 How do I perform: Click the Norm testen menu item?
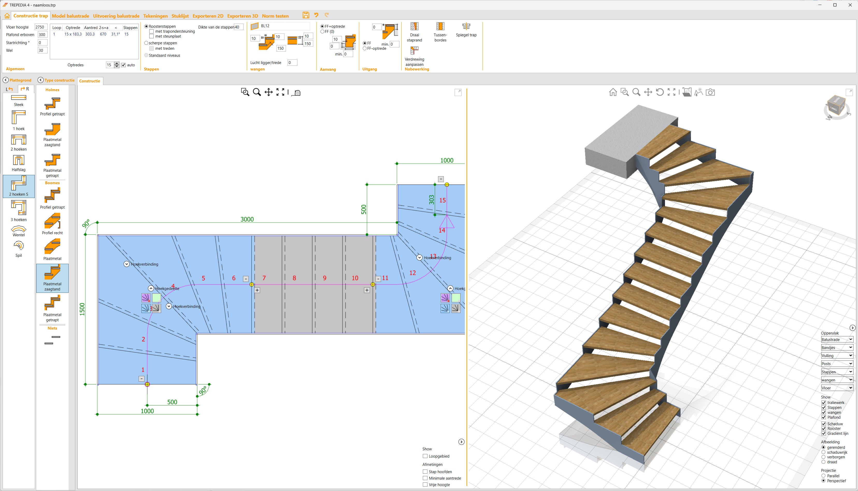coord(275,16)
